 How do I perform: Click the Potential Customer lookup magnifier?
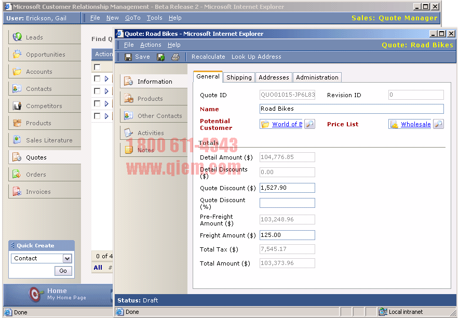click(x=309, y=124)
